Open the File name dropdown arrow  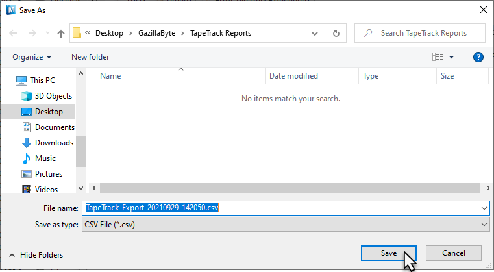pyautogui.click(x=484, y=208)
